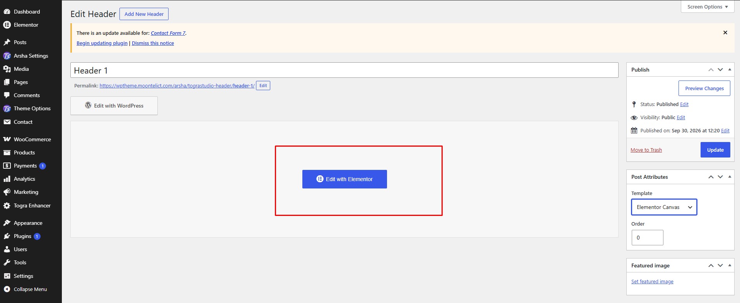Open the Arsha Settings icon

click(x=7, y=56)
